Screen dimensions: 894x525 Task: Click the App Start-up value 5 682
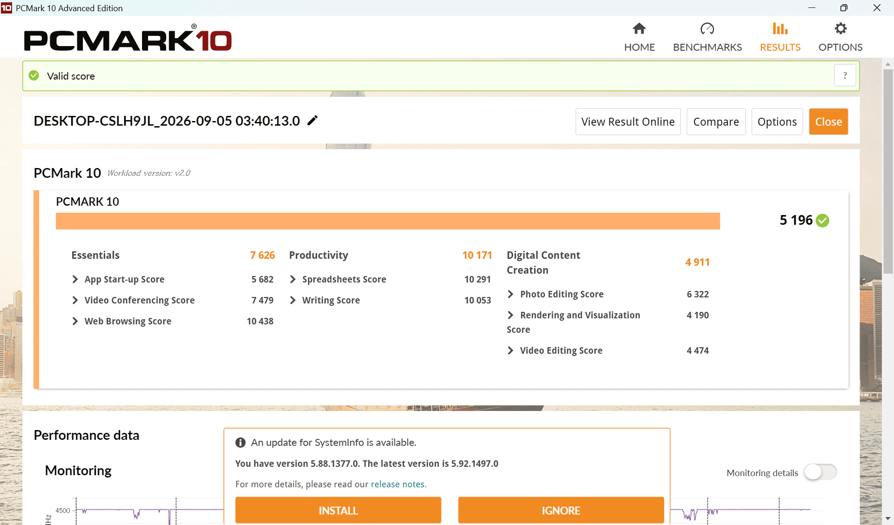click(262, 279)
